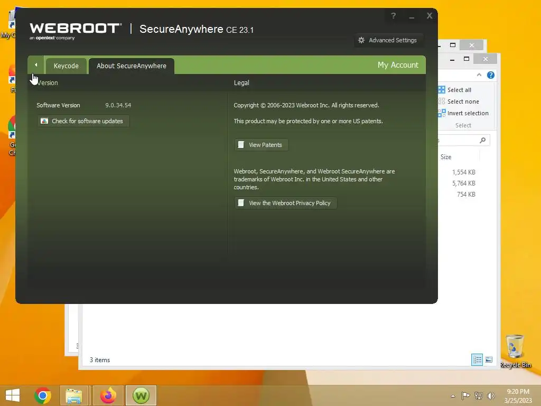Launch Firefox from the taskbar
541x406 pixels.
click(x=108, y=395)
